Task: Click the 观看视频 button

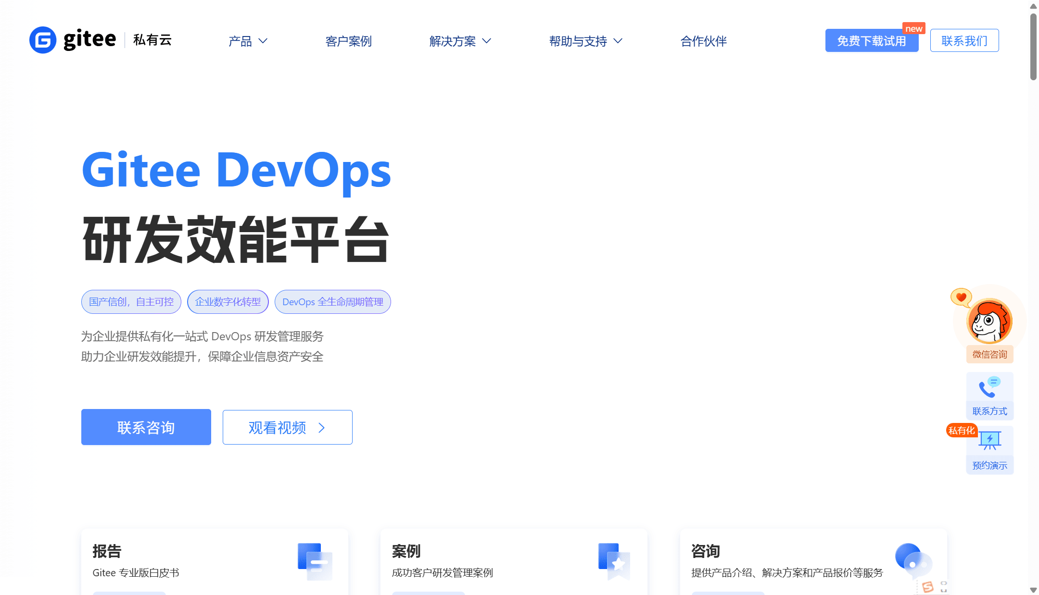Action: point(288,427)
